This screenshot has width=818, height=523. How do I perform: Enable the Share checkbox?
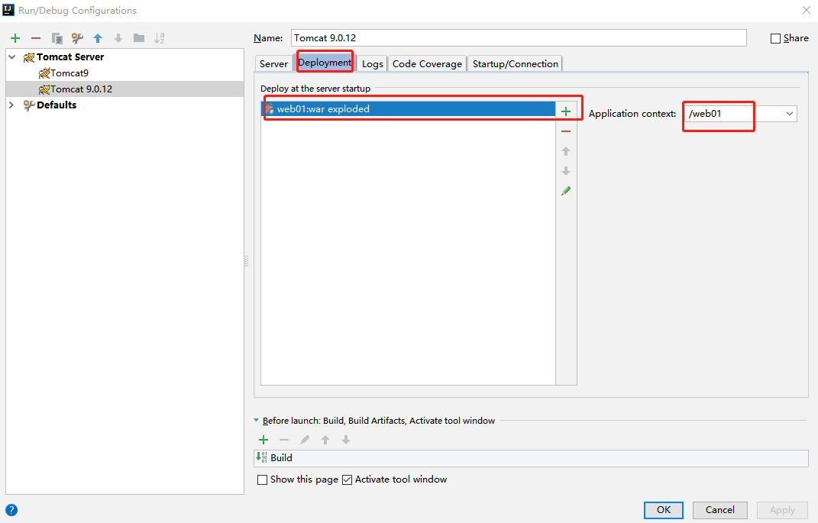click(x=776, y=39)
